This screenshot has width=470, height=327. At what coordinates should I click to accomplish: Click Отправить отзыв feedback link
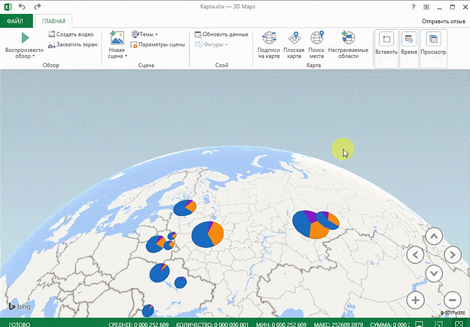443,21
